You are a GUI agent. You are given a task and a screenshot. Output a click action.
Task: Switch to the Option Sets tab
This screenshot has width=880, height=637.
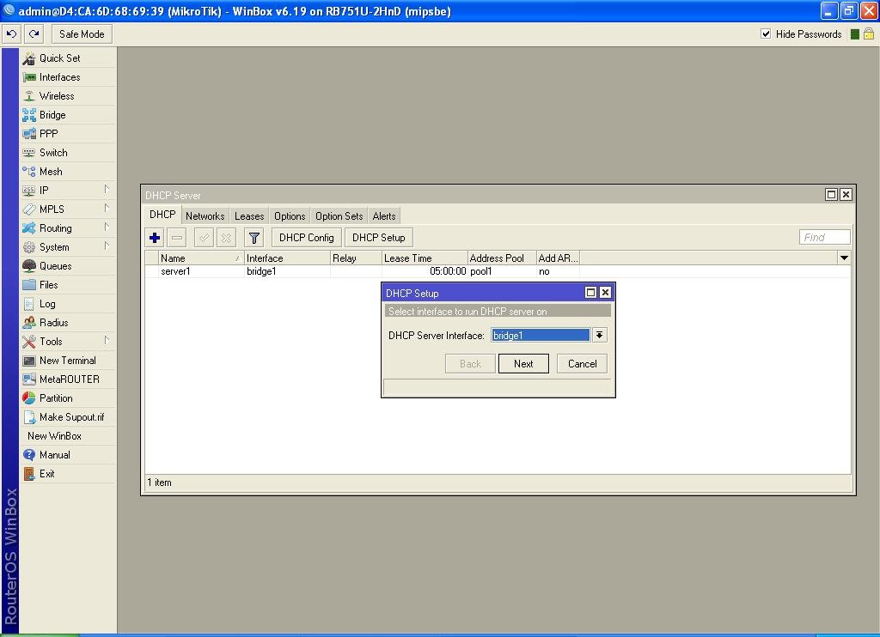[339, 216]
